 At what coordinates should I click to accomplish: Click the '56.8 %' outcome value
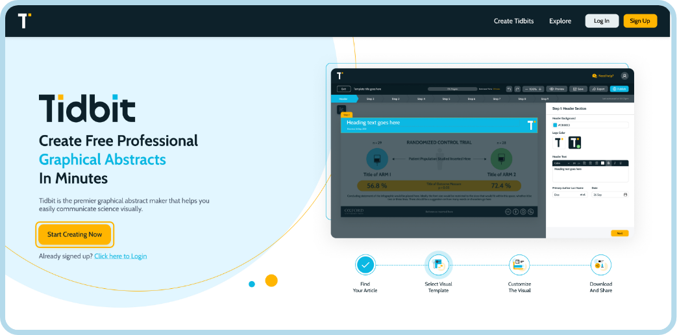point(376,186)
